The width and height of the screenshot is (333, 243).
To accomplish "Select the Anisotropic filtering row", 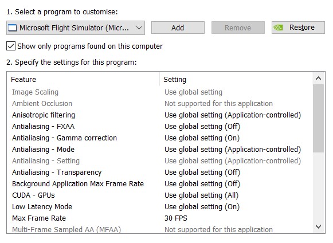I will (x=159, y=115).
